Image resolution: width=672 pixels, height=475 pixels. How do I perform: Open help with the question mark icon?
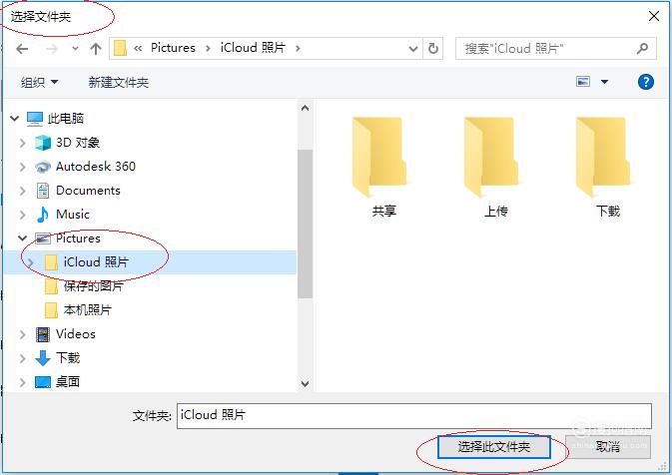(x=645, y=82)
